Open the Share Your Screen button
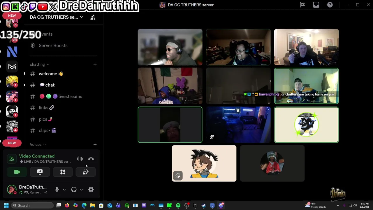This screenshot has height=210, width=373. click(40, 172)
